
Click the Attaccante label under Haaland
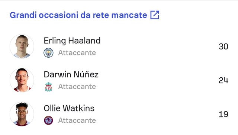(77, 53)
